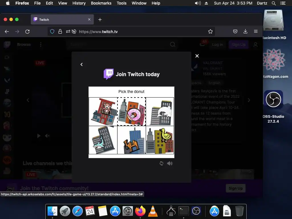Open the Bookmarks menu
Screen dimensions: 292x219
click(x=101, y=3)
